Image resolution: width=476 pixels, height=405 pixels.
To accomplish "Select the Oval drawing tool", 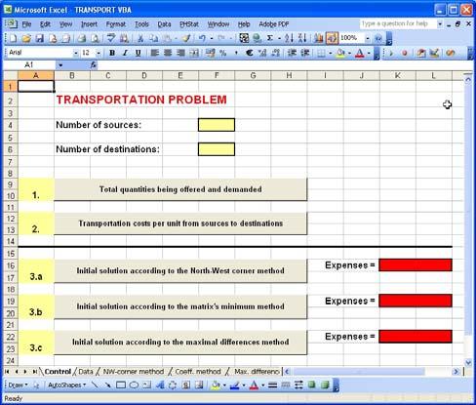I will tap(134, 385).
